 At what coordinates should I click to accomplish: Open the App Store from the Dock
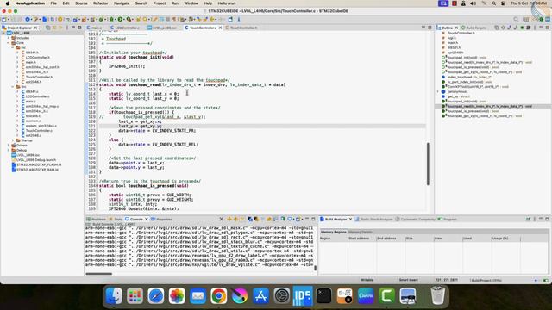(260, 295)
